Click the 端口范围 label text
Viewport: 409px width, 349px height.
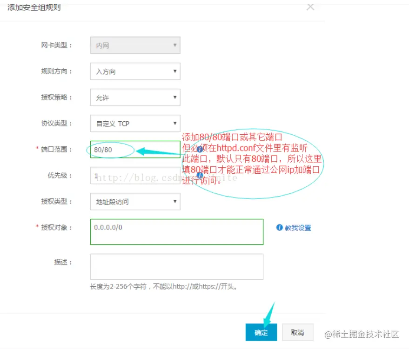[54, 149]
